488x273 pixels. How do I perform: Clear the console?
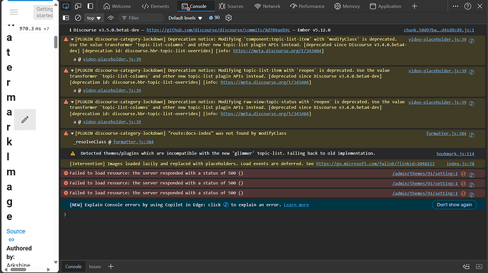click(x=78, y=18)
